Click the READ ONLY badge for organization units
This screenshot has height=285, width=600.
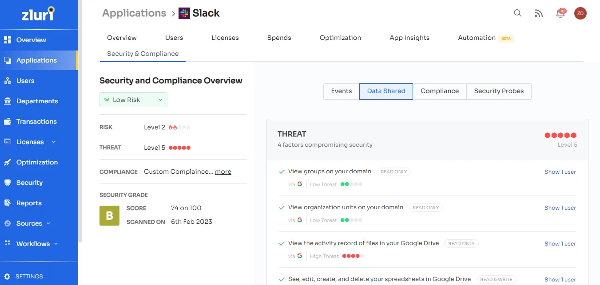pyautogui.click(x=426, y=207)
